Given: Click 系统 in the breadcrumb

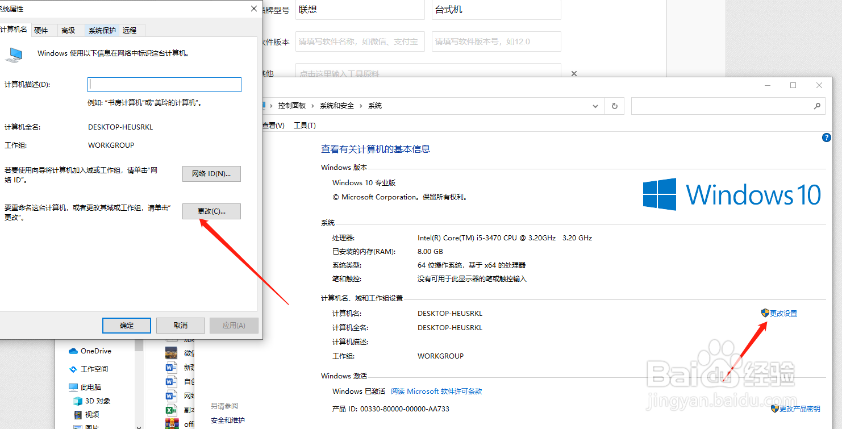Looking at the screenshot, I should (375, 106).
